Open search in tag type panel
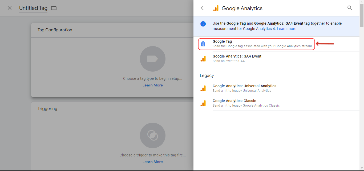Viewport: 364px width, 171px height. [x=350, y=8]
